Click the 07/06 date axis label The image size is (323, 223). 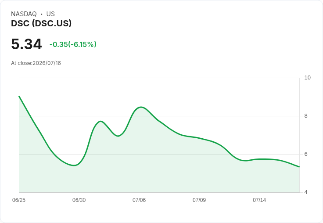[139, 200]
